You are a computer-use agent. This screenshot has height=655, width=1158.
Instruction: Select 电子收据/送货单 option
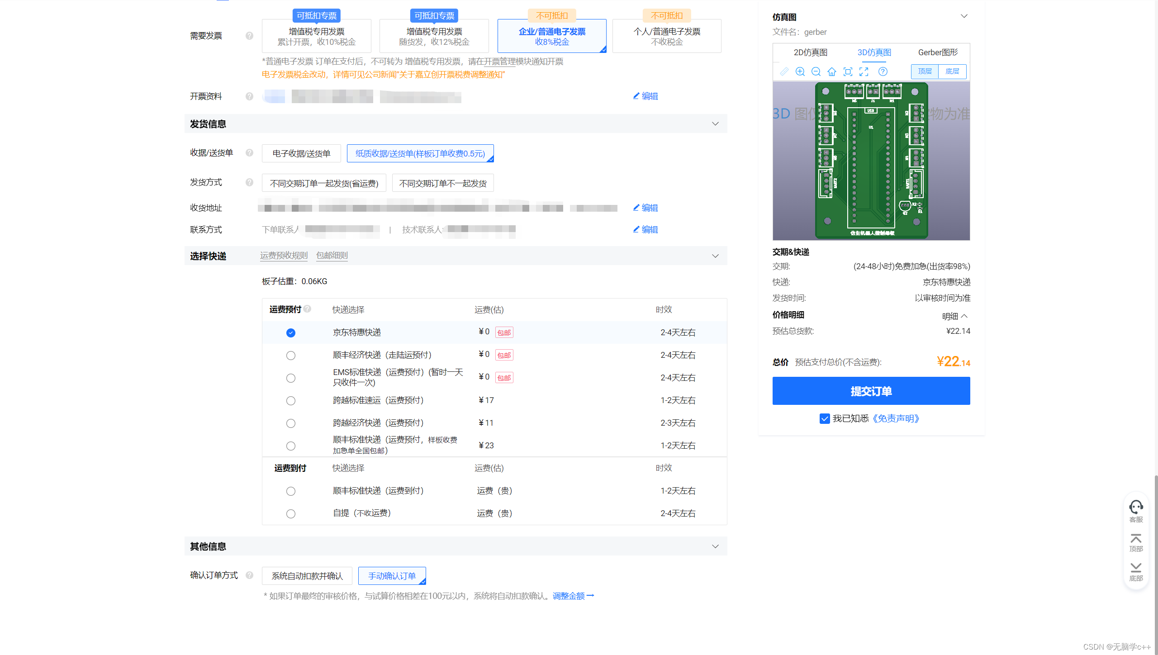pyautogui.click(x=301, y=153)
